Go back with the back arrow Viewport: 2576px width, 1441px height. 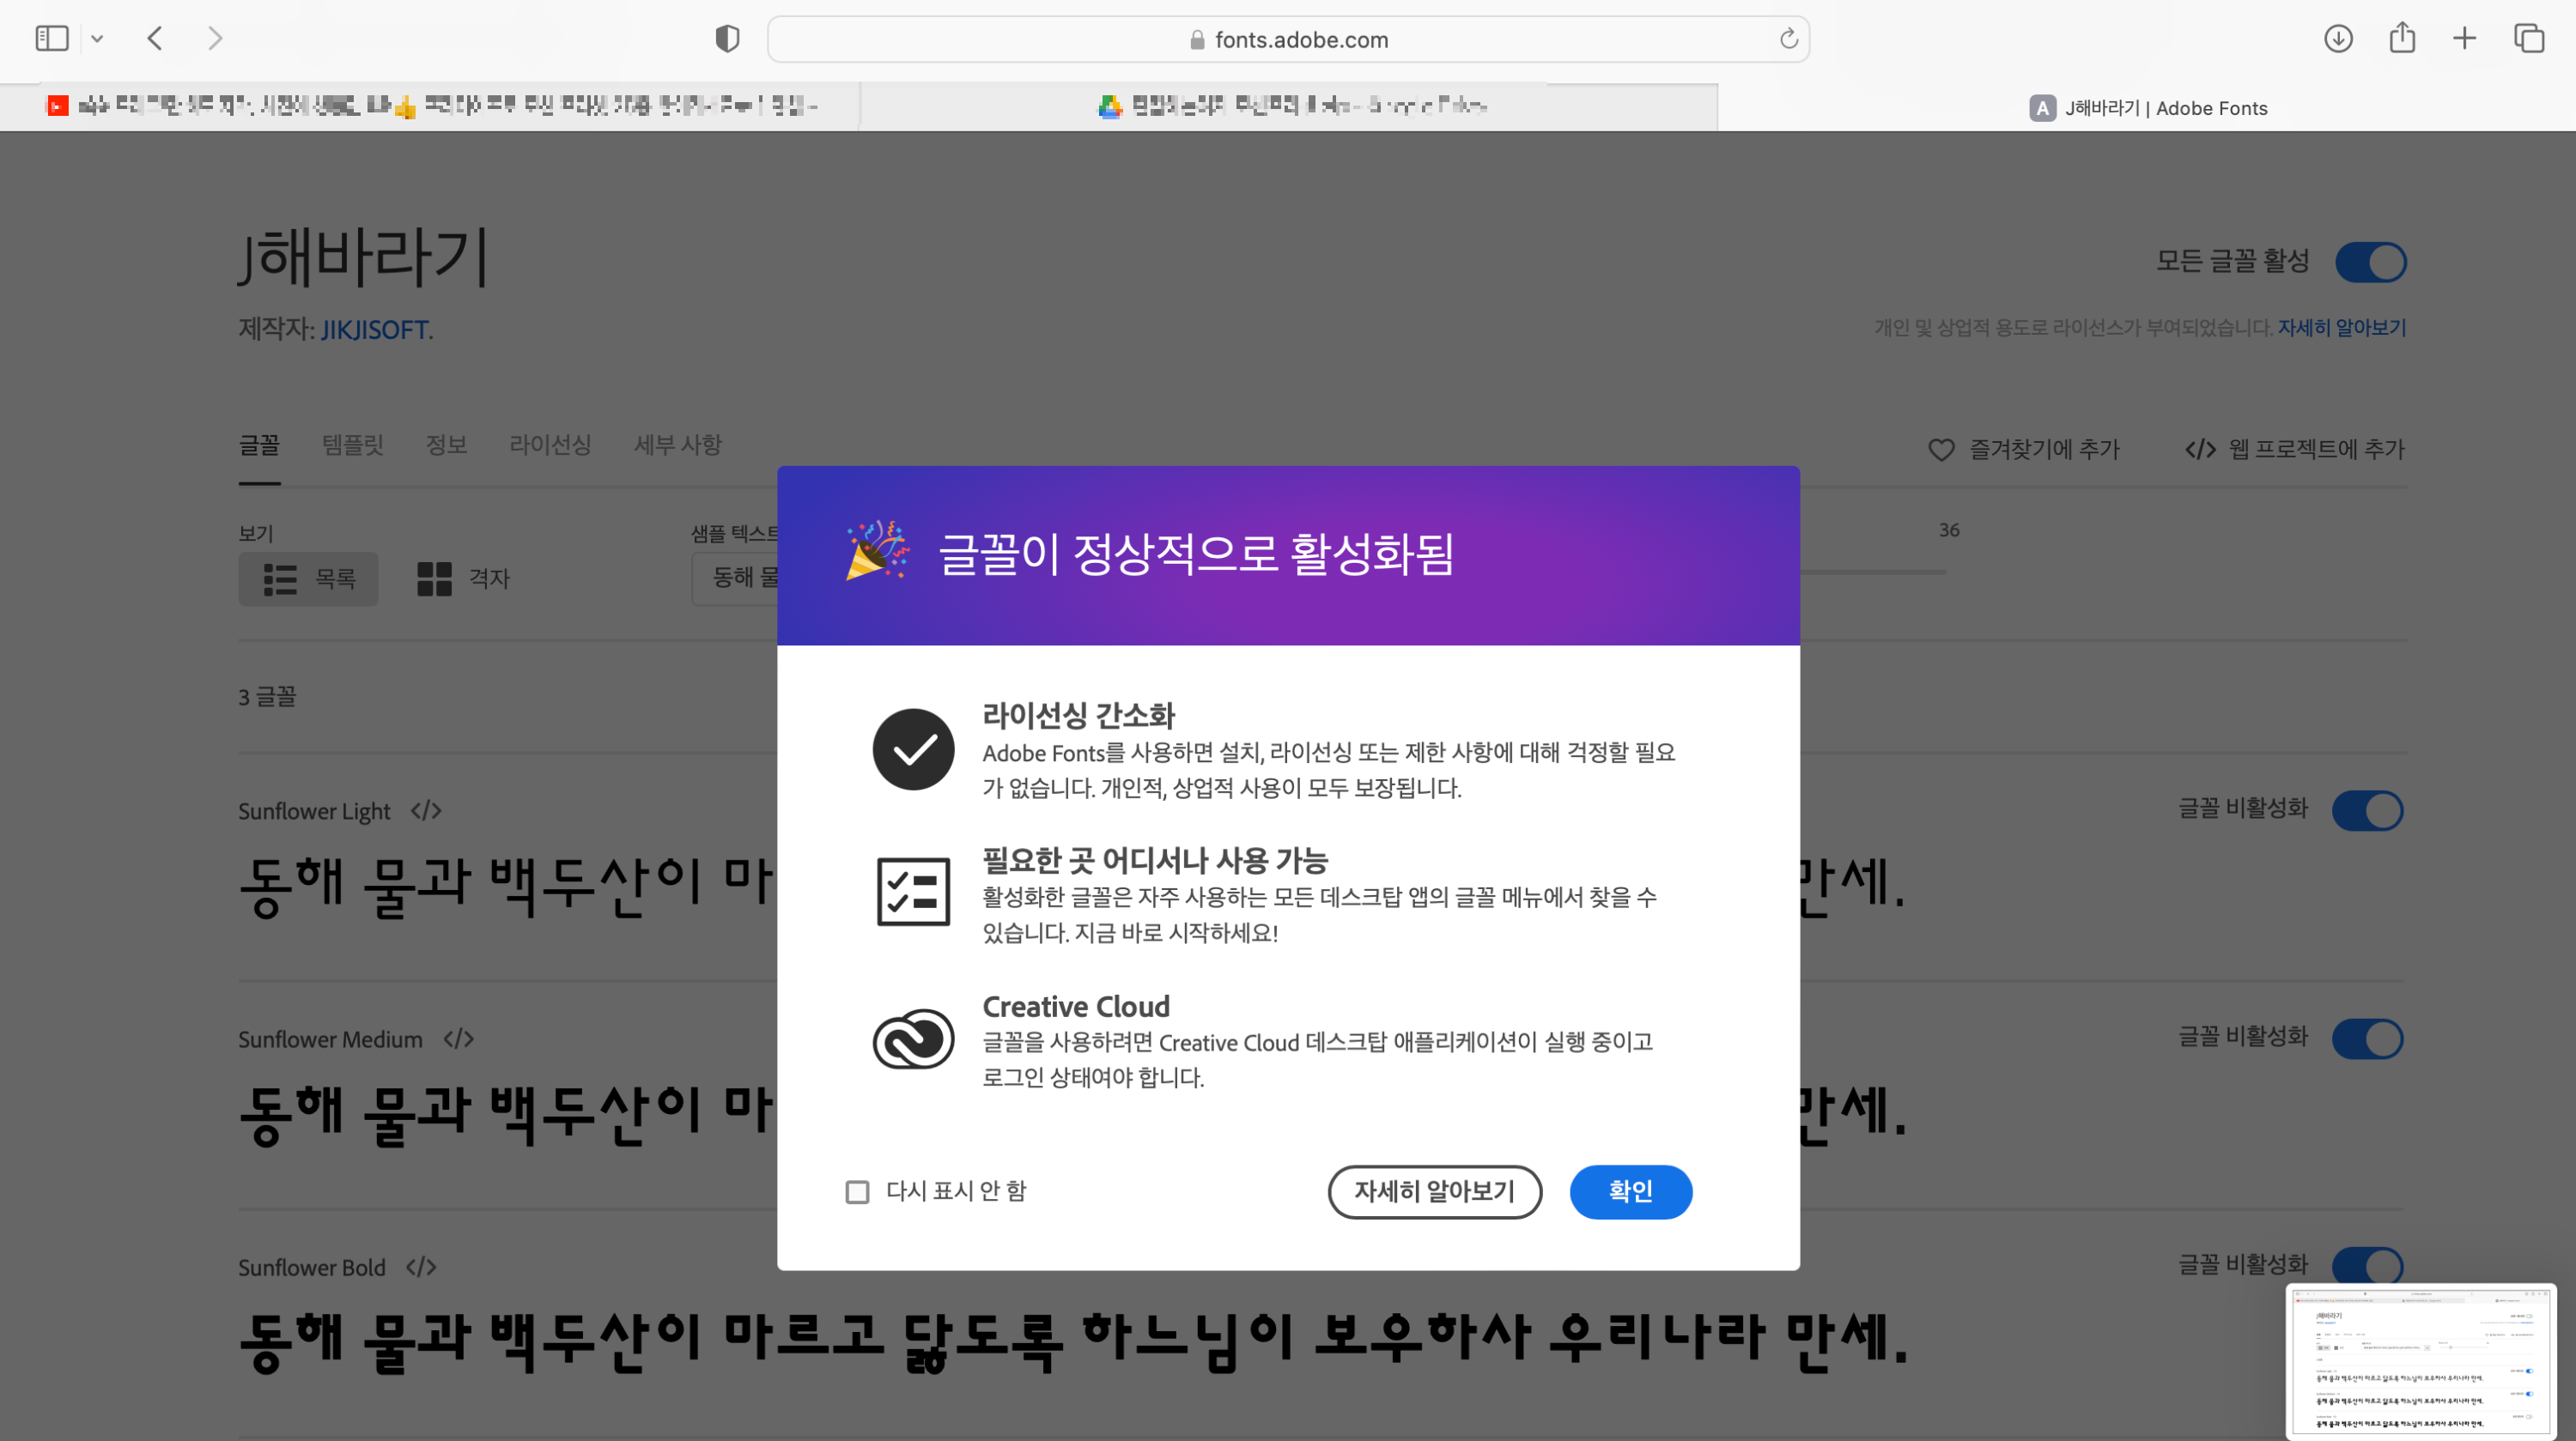click(x=155, y=39)
